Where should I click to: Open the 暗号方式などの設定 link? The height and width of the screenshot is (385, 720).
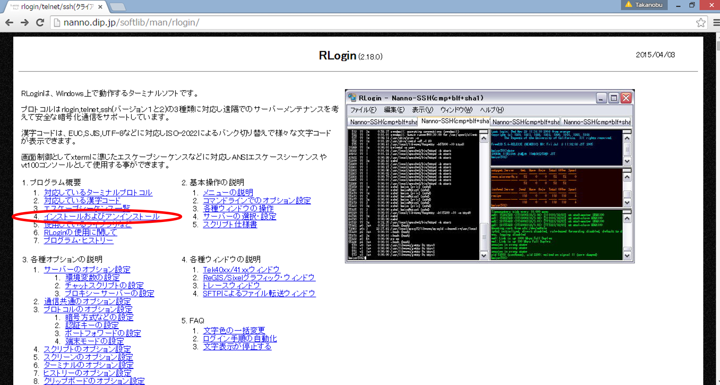[x=99, y=317]
